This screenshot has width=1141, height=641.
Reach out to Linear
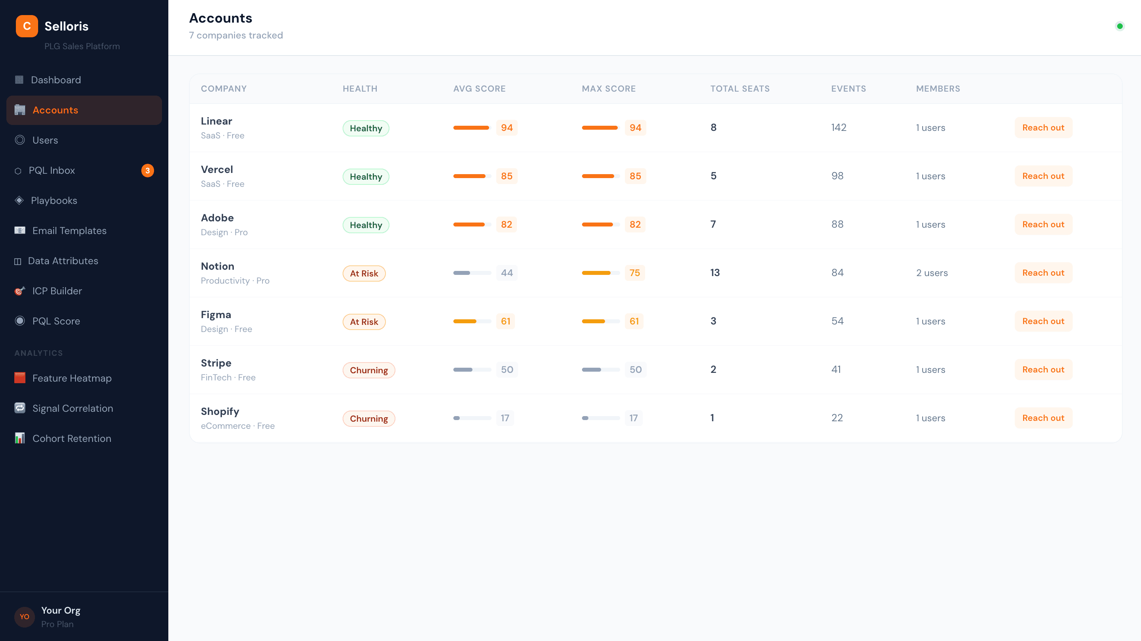pos(1043,127)
